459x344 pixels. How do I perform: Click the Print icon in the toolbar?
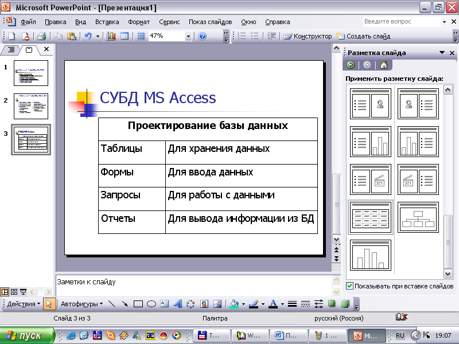[41, 36]
